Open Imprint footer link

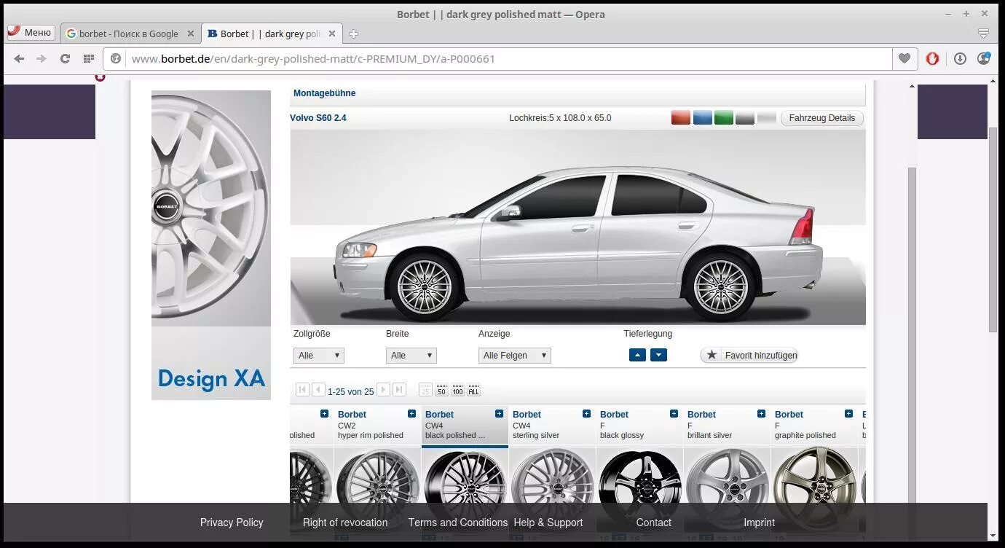pyautogui.click(x=759, y=522)
